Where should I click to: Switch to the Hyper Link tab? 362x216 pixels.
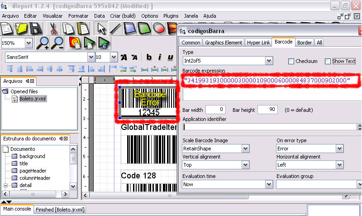(258, 43)
